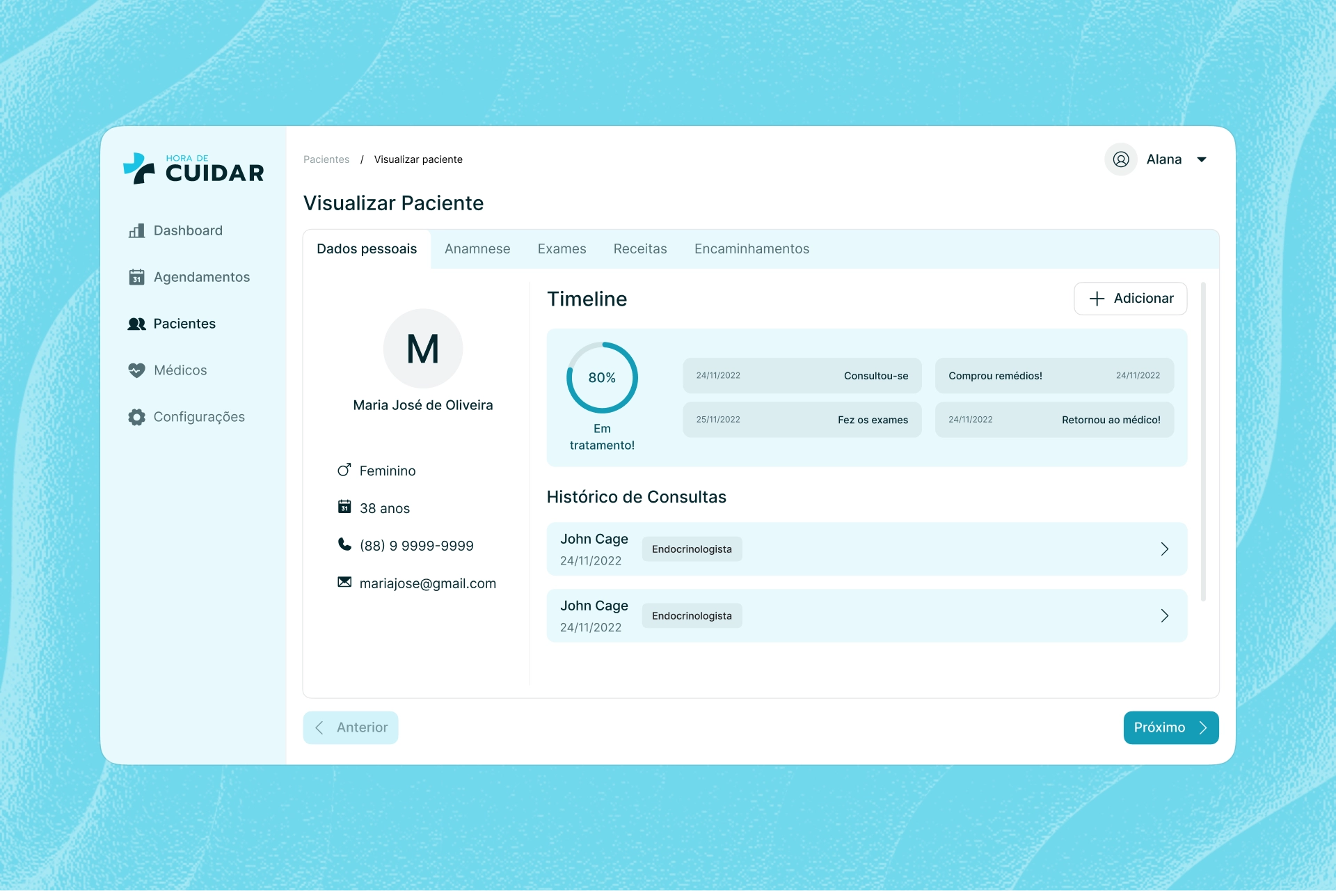The image size is (1336, 891).
Task: Click the timeline panel vertical scrollbar
Action: 1203,441
